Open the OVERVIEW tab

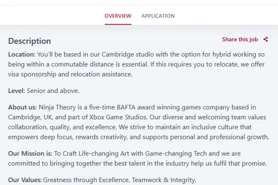118,16
